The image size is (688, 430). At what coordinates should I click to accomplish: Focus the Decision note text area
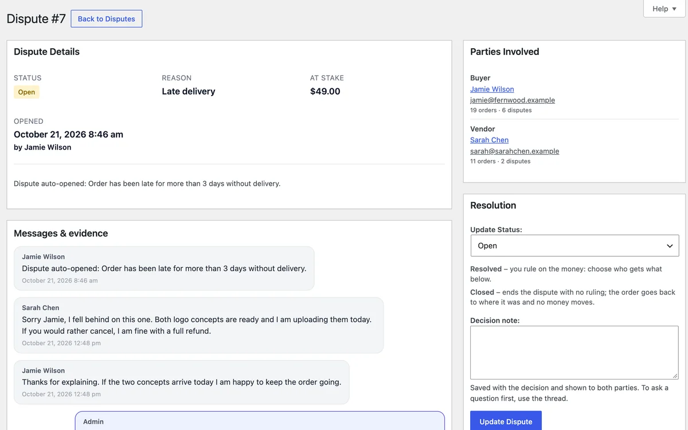pyautogui.click(x=574, y=353)
